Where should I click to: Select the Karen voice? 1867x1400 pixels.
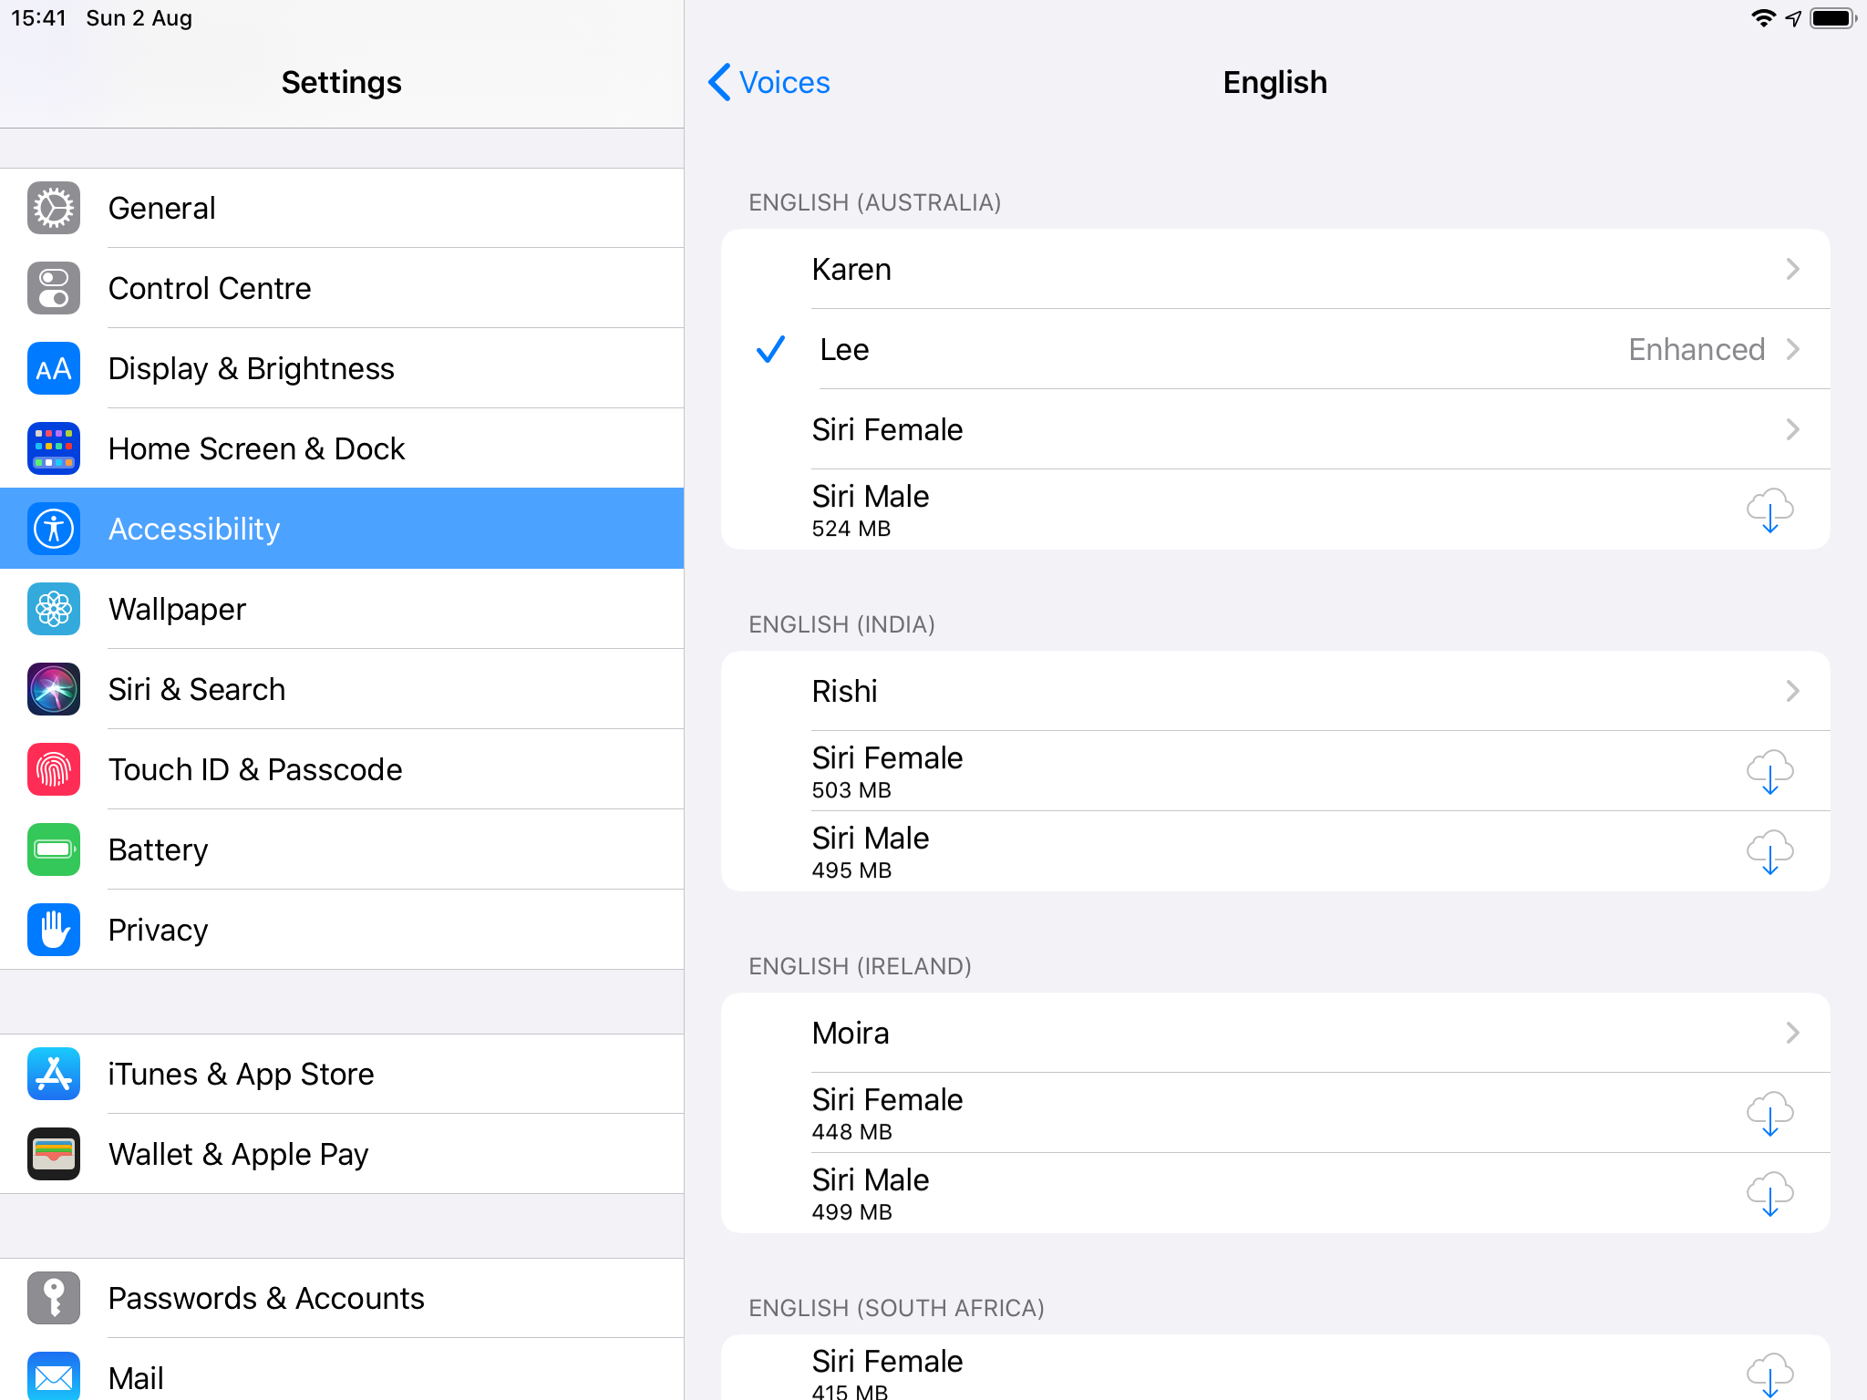pos(851,269)
